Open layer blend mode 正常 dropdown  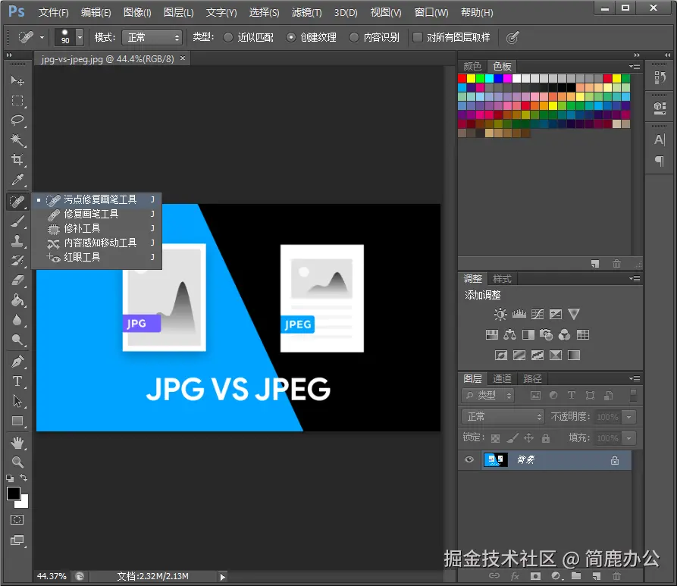pyautogui.click(x=503, y=417)
